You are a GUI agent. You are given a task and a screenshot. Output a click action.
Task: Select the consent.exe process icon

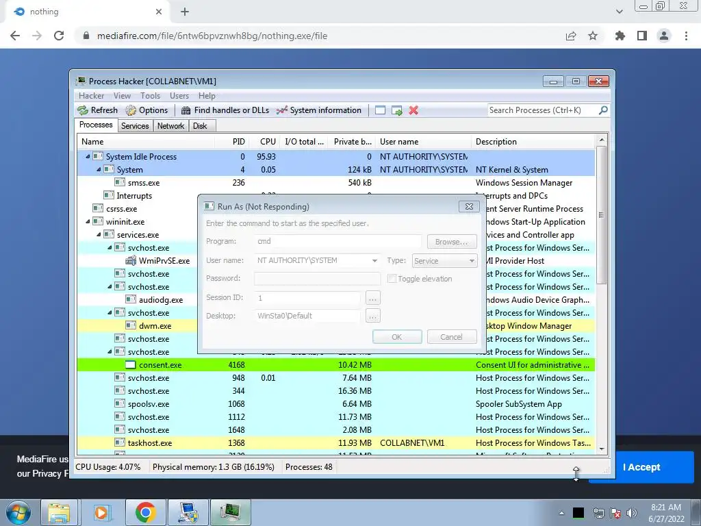131,364
